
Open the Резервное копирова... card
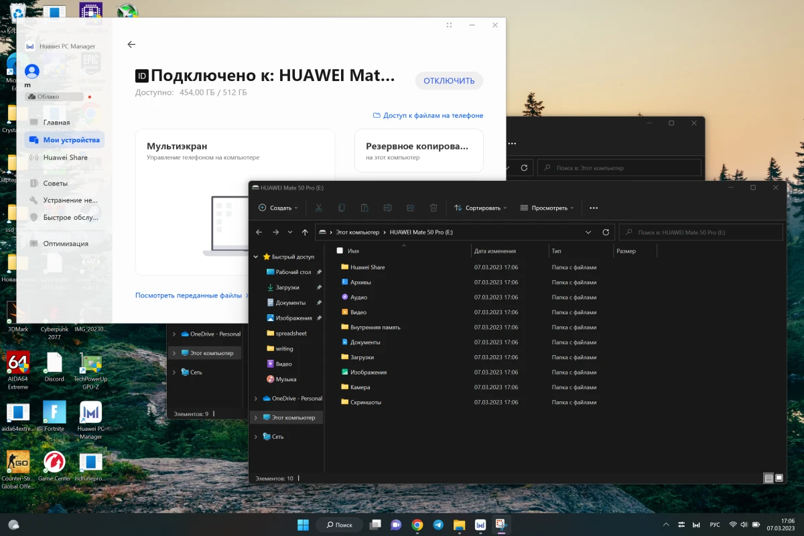pyautogui.click(x=419, y=151)
